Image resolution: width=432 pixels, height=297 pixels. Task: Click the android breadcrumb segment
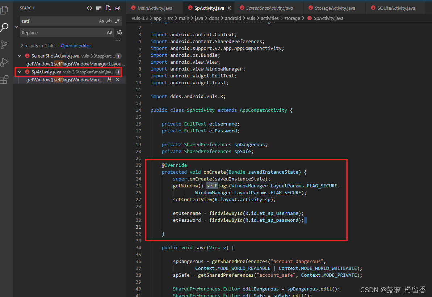(233, 18)
